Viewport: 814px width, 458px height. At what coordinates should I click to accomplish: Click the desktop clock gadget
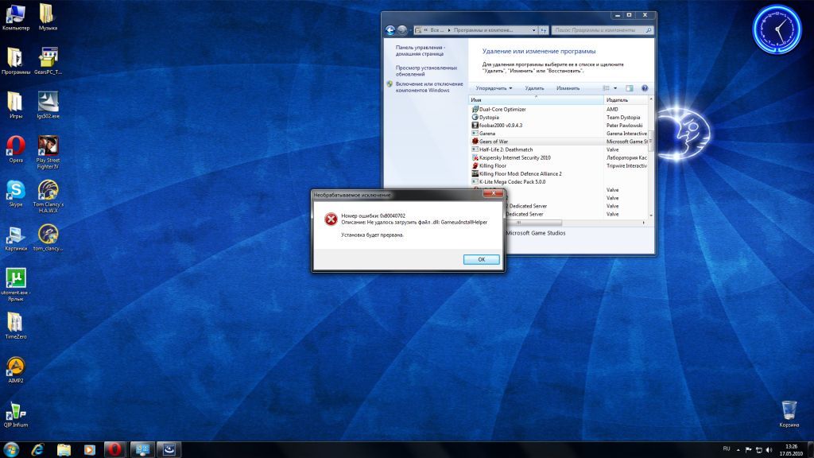pos(777,29)
